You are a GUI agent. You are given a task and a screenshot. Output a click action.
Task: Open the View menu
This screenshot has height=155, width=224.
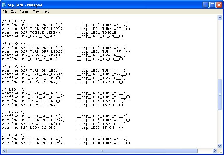36,11
